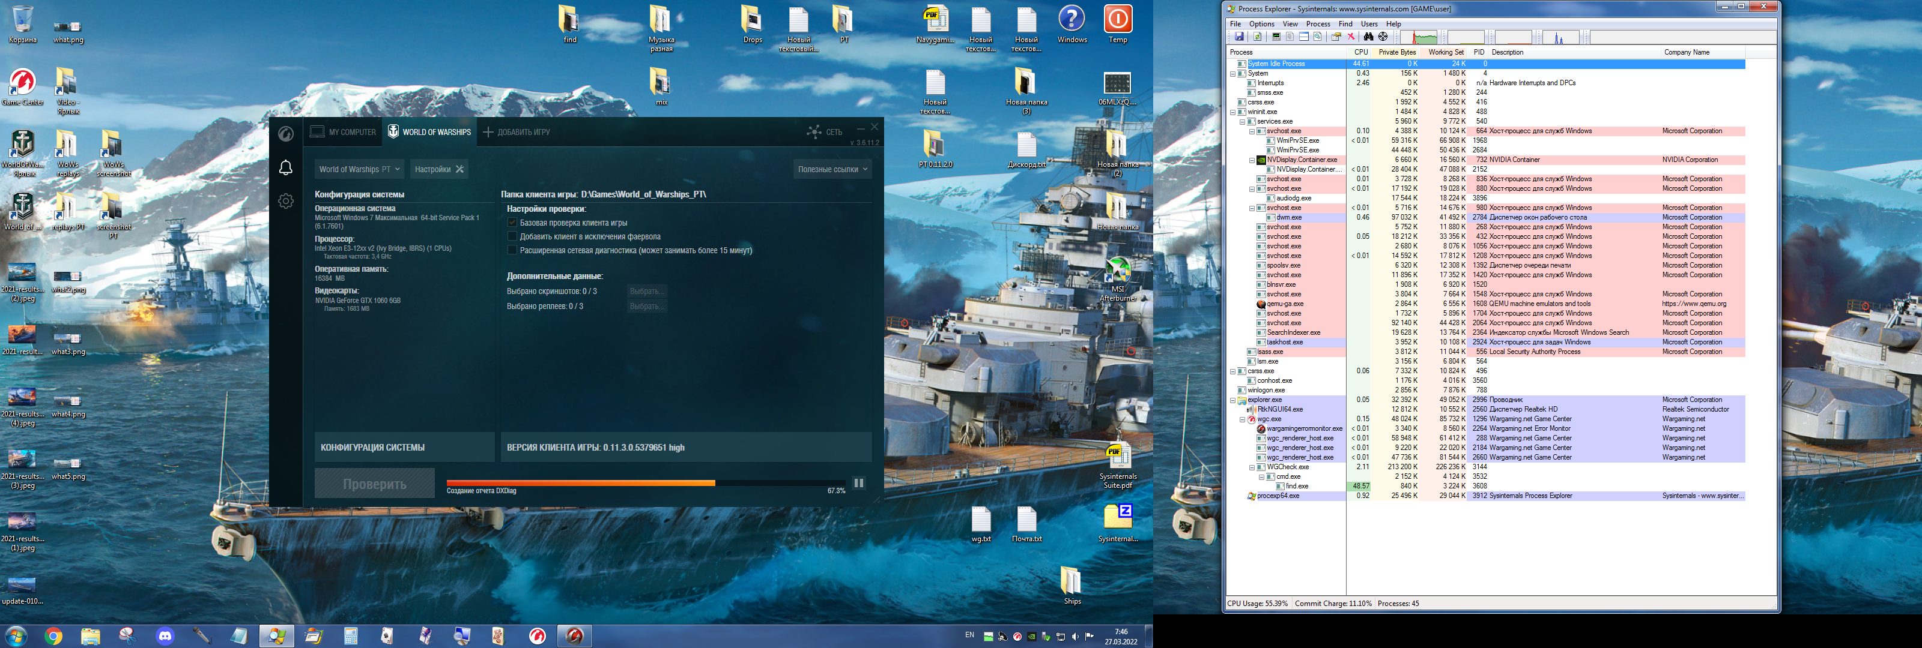The image size is (1922, 648).
Task: Open System Information graph icon
Action: coord(1276,37)
